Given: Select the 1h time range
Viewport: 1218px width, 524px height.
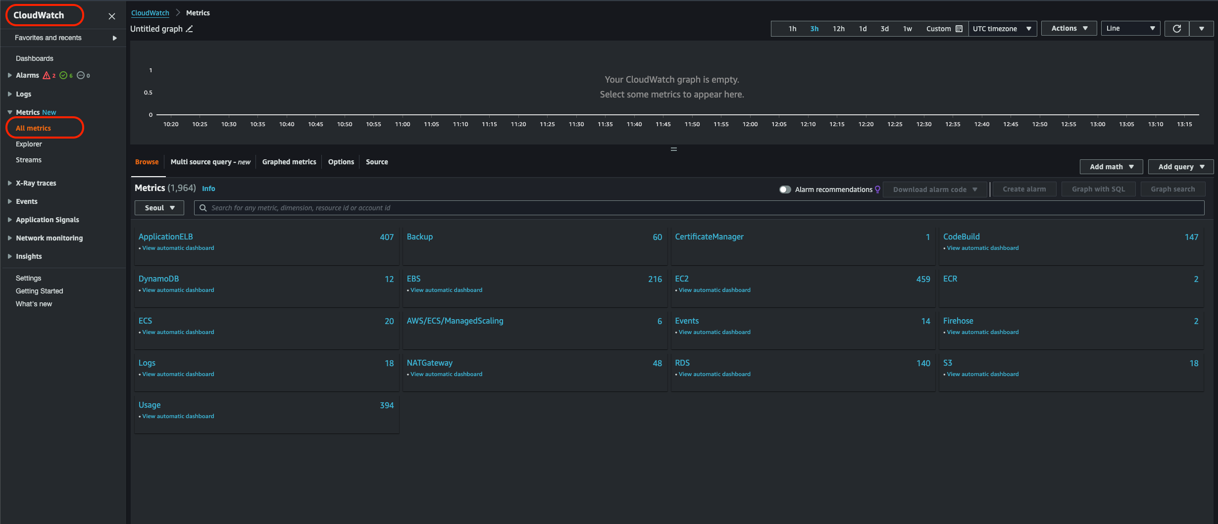Looking at the screenshot, I should [792, 29].
